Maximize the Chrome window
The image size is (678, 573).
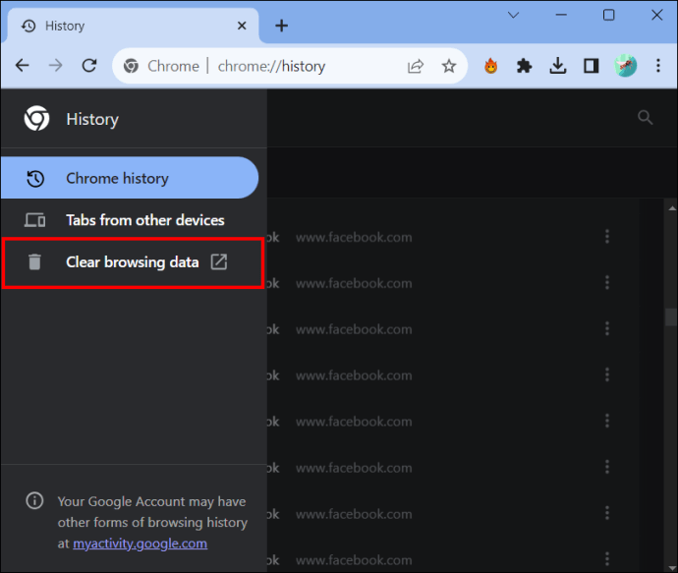[x=609, y=15]
